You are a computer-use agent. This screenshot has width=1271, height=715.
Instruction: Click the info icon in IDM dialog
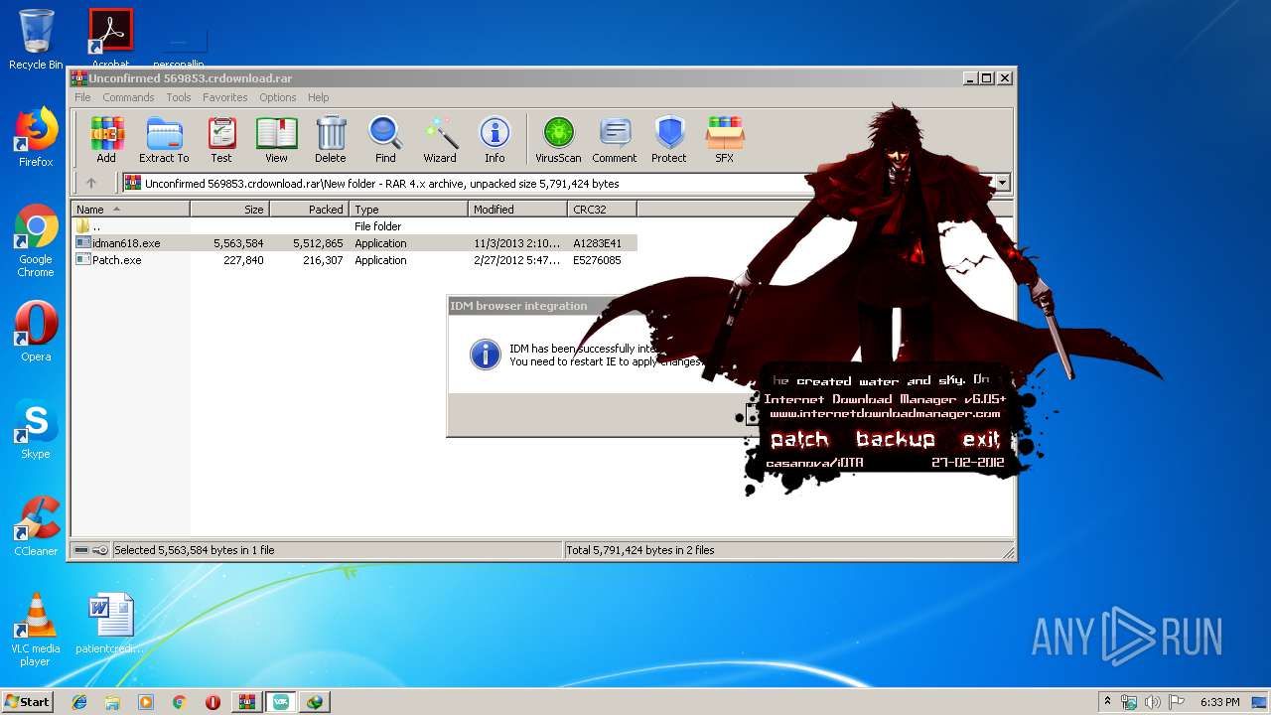point(485,355)
